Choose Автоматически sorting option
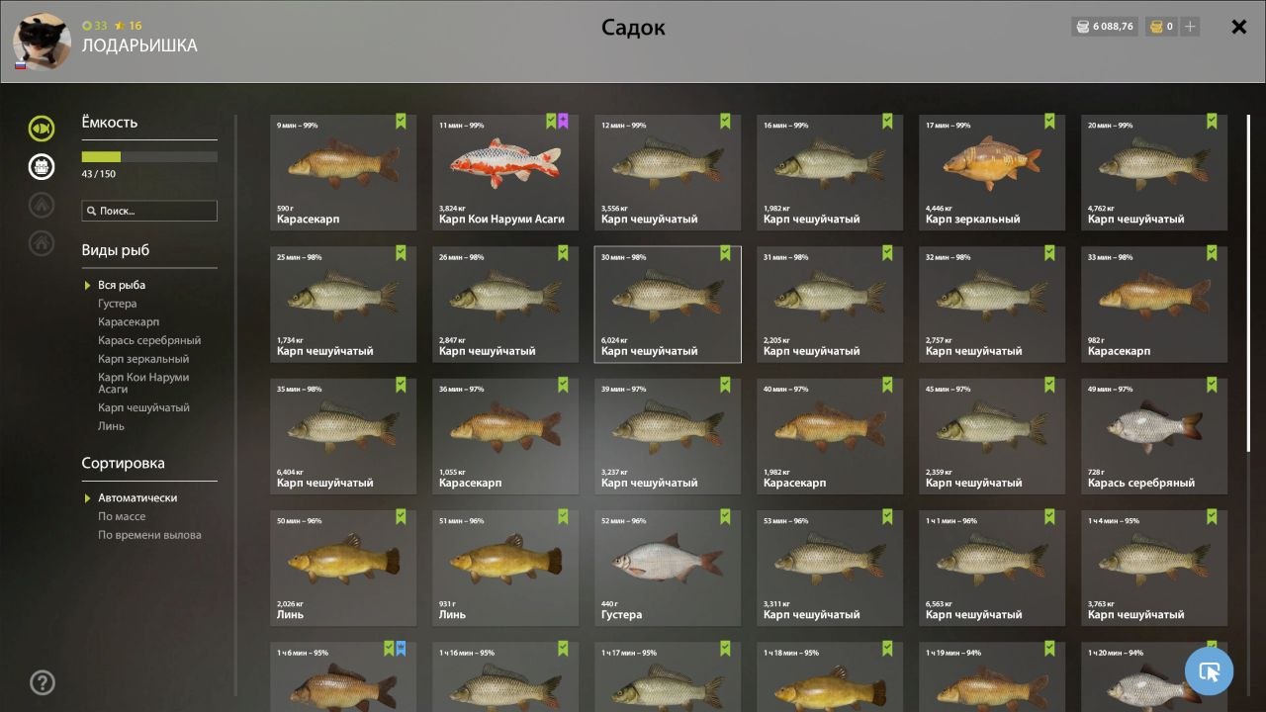1266x712 pixels. point(137,497)
